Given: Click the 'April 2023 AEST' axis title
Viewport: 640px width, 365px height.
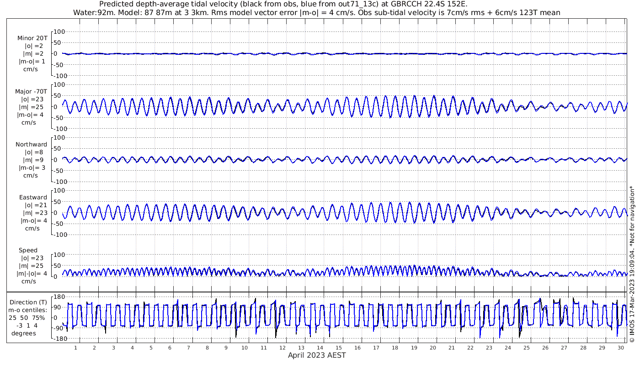Looking at the screenshot, I should pos(317,355).
